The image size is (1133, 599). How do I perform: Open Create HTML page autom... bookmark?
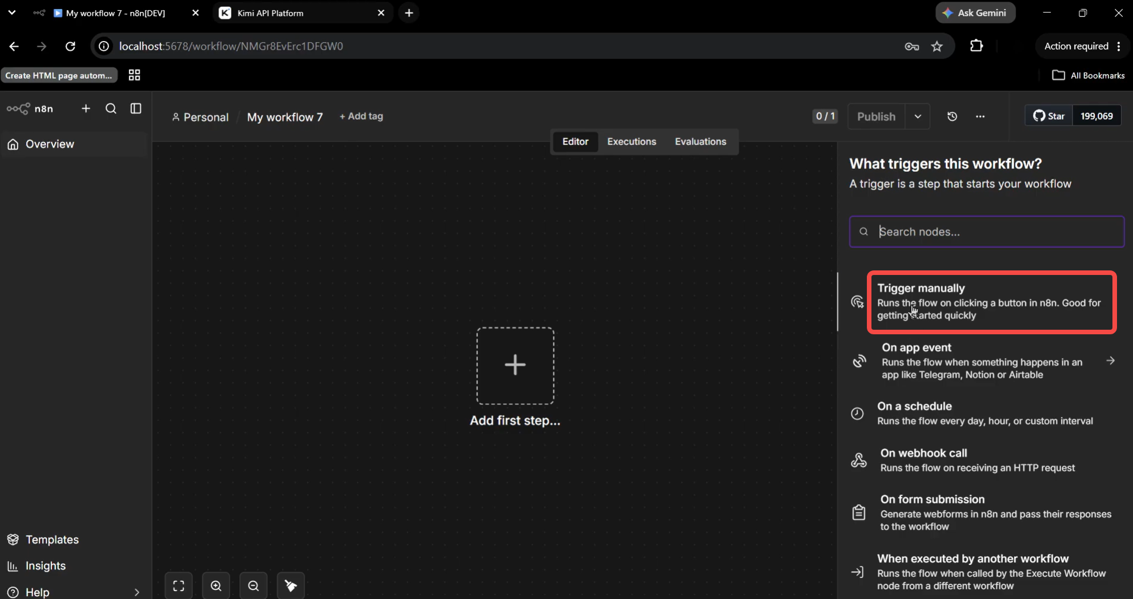[x=59, y=75]
